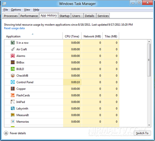Click the scrollbar down arrow
The image size is (155, 141).
(149, 125)
